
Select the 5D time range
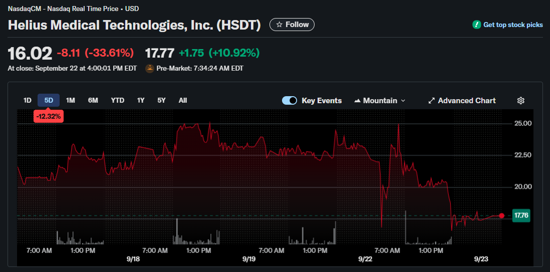click(x=49, y=100)
